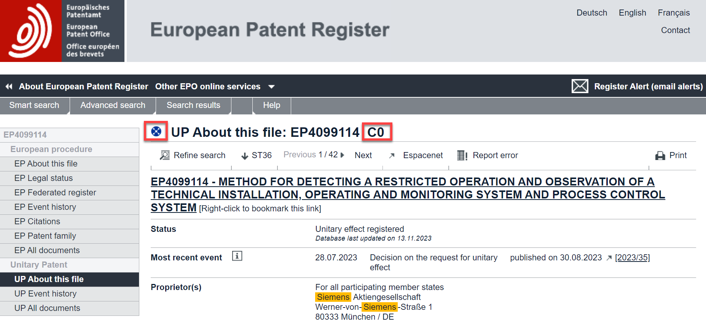Open the 2023/35 bulletin link
Viewport: 706px width, 325px height.
tap(632, 258)
